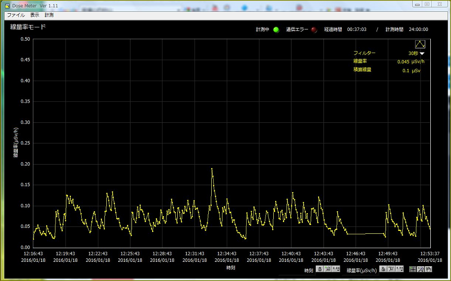Click the Dose Meter title bar icon
The width and height of the screenshot is (451, 281).
[7, 5]
